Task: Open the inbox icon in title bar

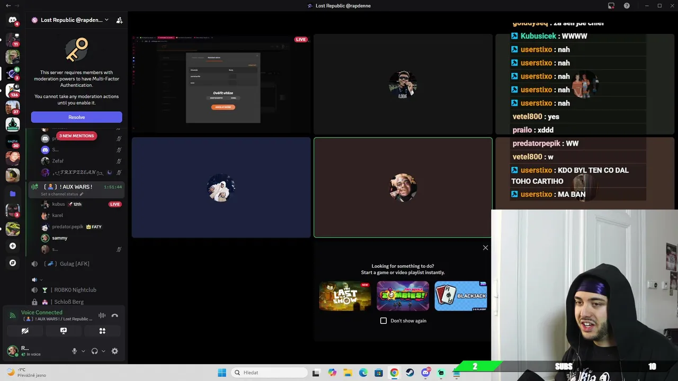Action: [611, 6]
